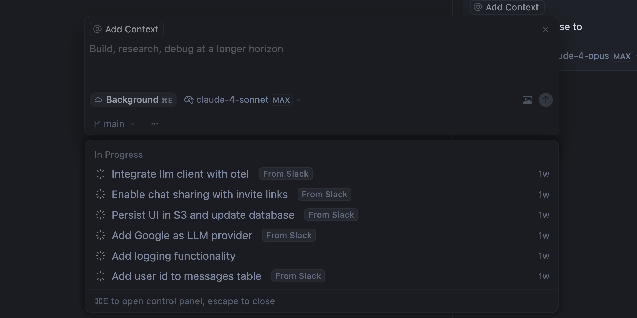Select Add user id to messages table
This screenshot has width=637, height=318.
click(186, 276)
